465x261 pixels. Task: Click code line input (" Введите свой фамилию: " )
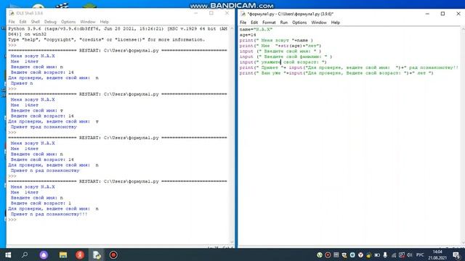(x=286, y=57)
